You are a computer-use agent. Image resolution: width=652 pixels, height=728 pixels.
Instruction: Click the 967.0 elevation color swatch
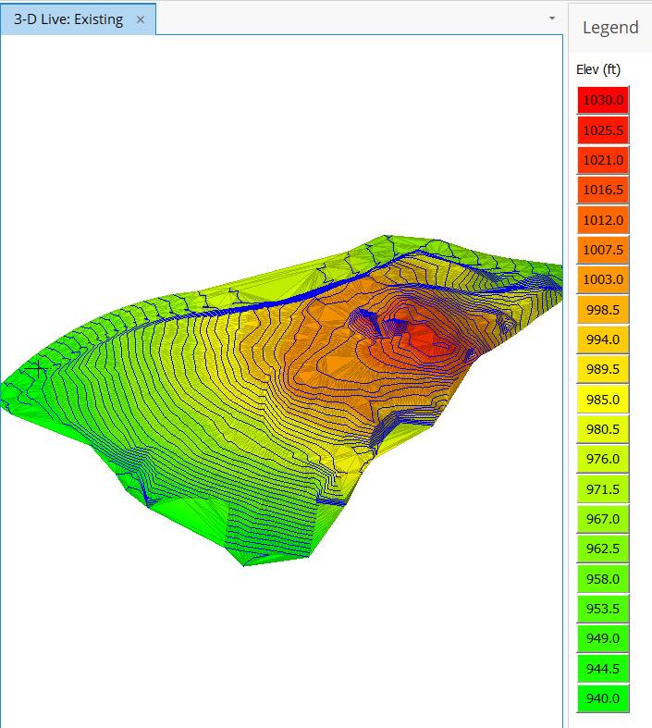[x=602, y=519]
